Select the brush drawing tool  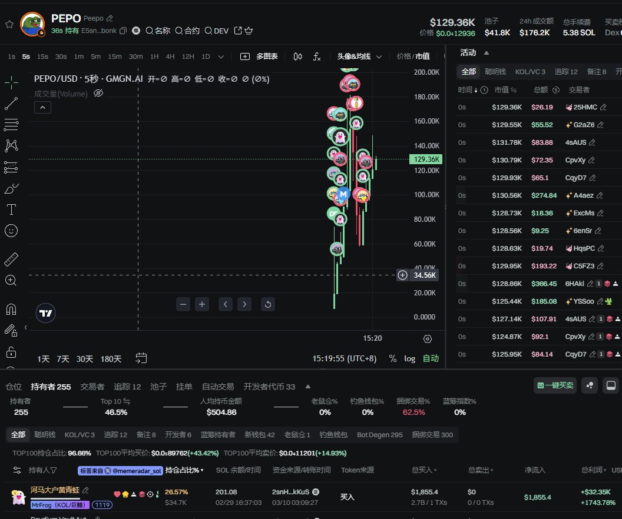click(11, 188)
